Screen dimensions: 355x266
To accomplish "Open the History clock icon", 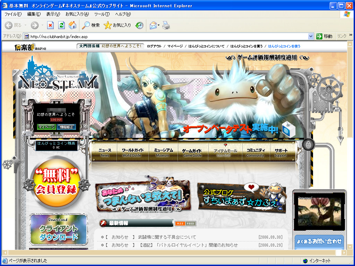I will 139,25.
